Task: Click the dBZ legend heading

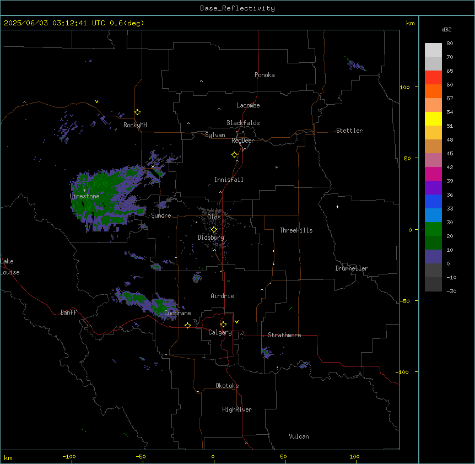Action: click(x=446, y=29)
